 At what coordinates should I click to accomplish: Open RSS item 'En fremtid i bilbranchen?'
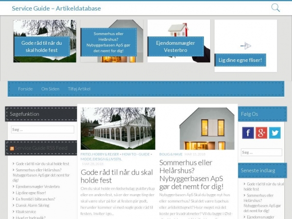pos(36,199)
